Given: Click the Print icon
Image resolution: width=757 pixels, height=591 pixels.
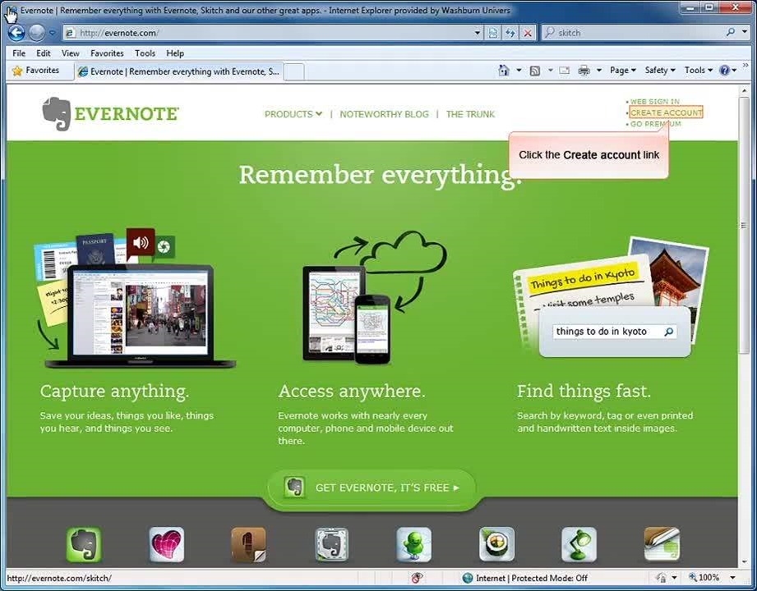Looking at the screenshot, I should pyautogui.click(x=584, y=71).
